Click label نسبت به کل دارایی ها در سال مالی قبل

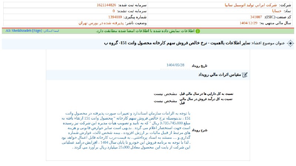pyautogui.click(x=206, y=94)
